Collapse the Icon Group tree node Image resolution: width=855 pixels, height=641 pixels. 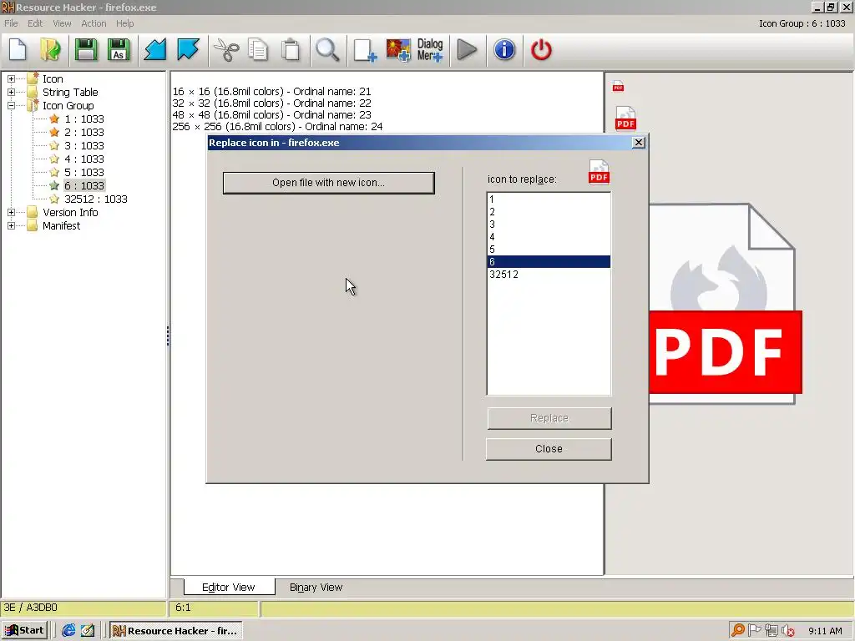click(11, 106)
